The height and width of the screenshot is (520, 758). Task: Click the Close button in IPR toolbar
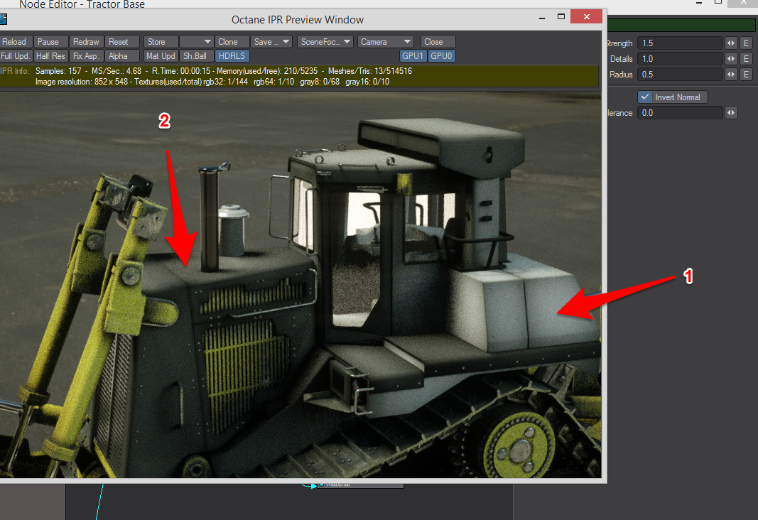tap(438, 42)
